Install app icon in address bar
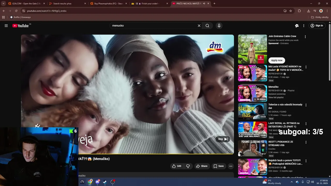The image size is (331, 186). pos(285,11)
